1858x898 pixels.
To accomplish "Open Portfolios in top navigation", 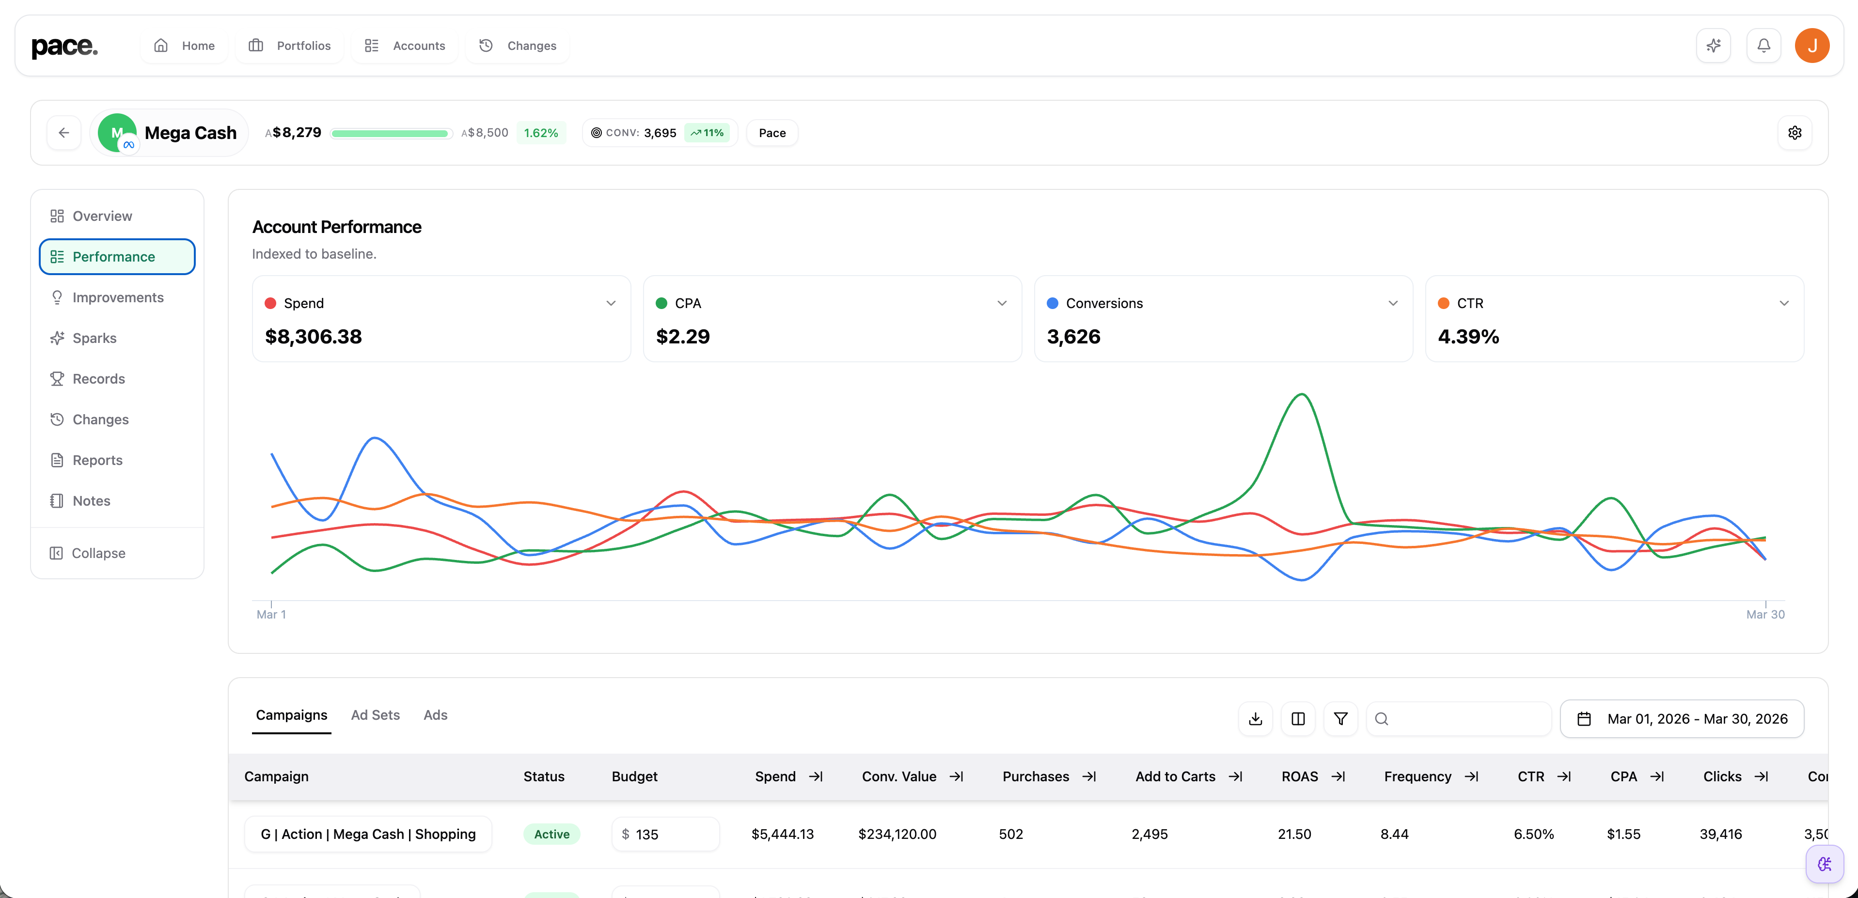I will coord(290,46).
